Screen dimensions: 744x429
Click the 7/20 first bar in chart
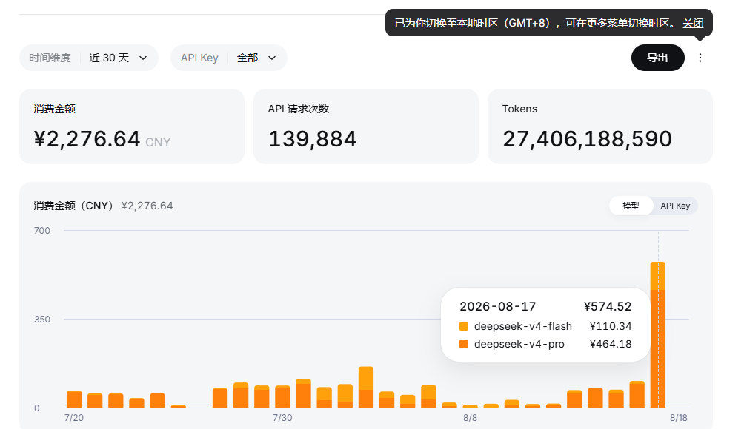point(74,399)
